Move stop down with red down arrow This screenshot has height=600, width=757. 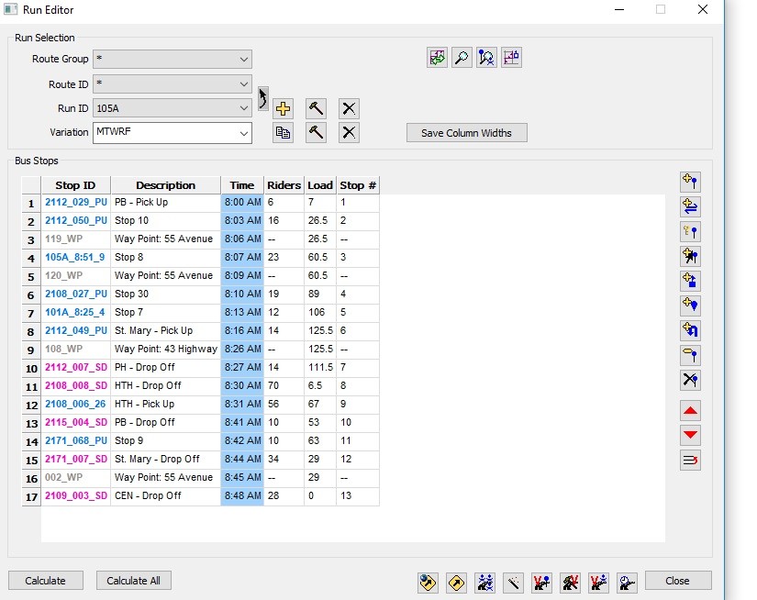coord(690,436)
